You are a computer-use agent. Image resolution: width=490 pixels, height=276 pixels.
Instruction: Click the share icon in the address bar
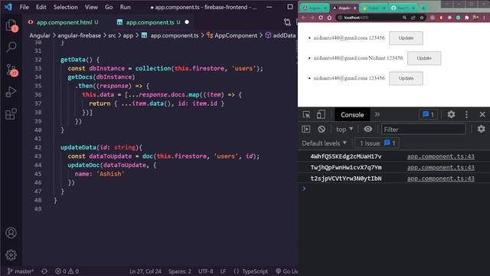coord(413,18)
